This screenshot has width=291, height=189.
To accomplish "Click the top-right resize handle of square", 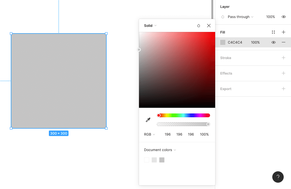I will pyautogui.click(x=106, y=34).
